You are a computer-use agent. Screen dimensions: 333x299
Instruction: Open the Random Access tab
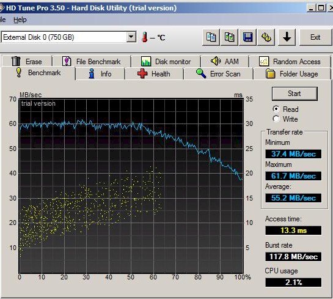[290, 61]
